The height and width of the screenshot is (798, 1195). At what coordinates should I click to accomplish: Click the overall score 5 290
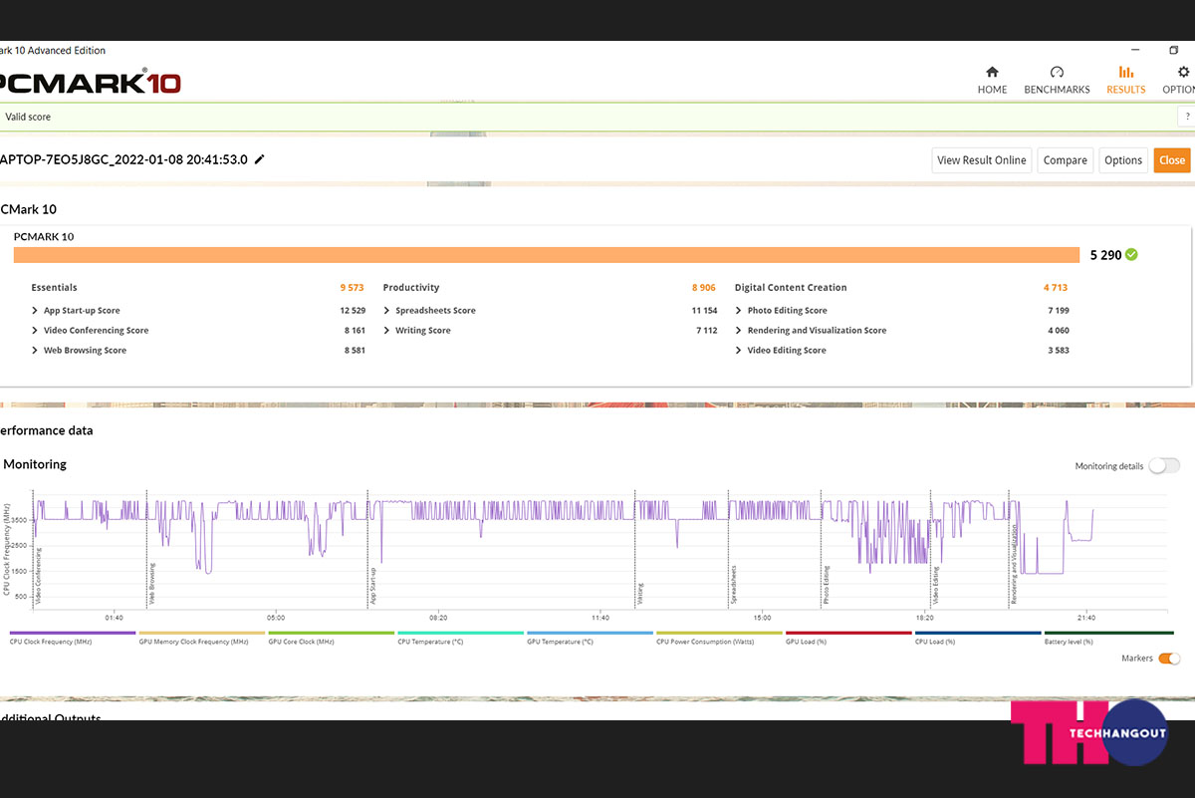pos(1105,255)
